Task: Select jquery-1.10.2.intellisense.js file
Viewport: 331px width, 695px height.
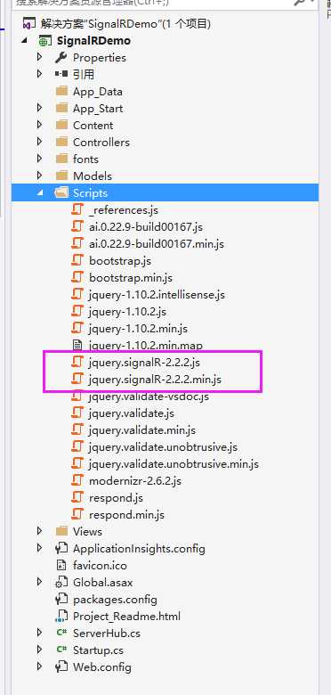Action: pyautogui.click(x=157, y=295)
